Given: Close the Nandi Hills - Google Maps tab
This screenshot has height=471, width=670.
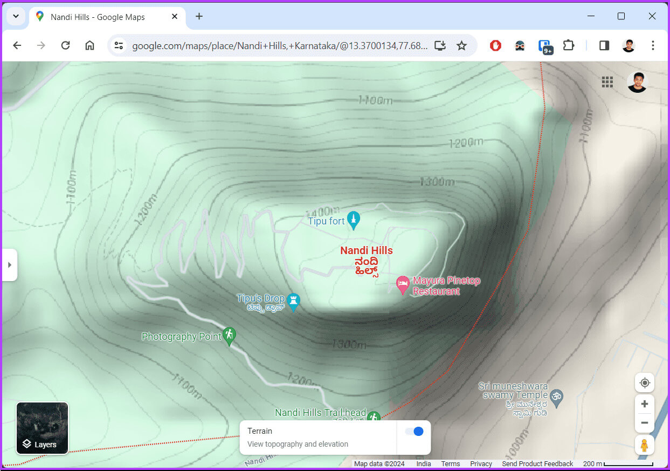Looking at the screenshot, I should pyautogui.click(x=175, y=17).
